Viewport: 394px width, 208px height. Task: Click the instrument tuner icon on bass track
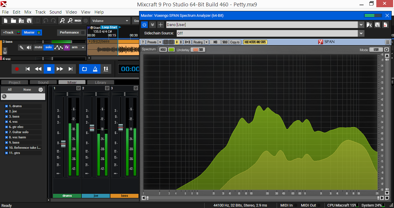point(21,47)
